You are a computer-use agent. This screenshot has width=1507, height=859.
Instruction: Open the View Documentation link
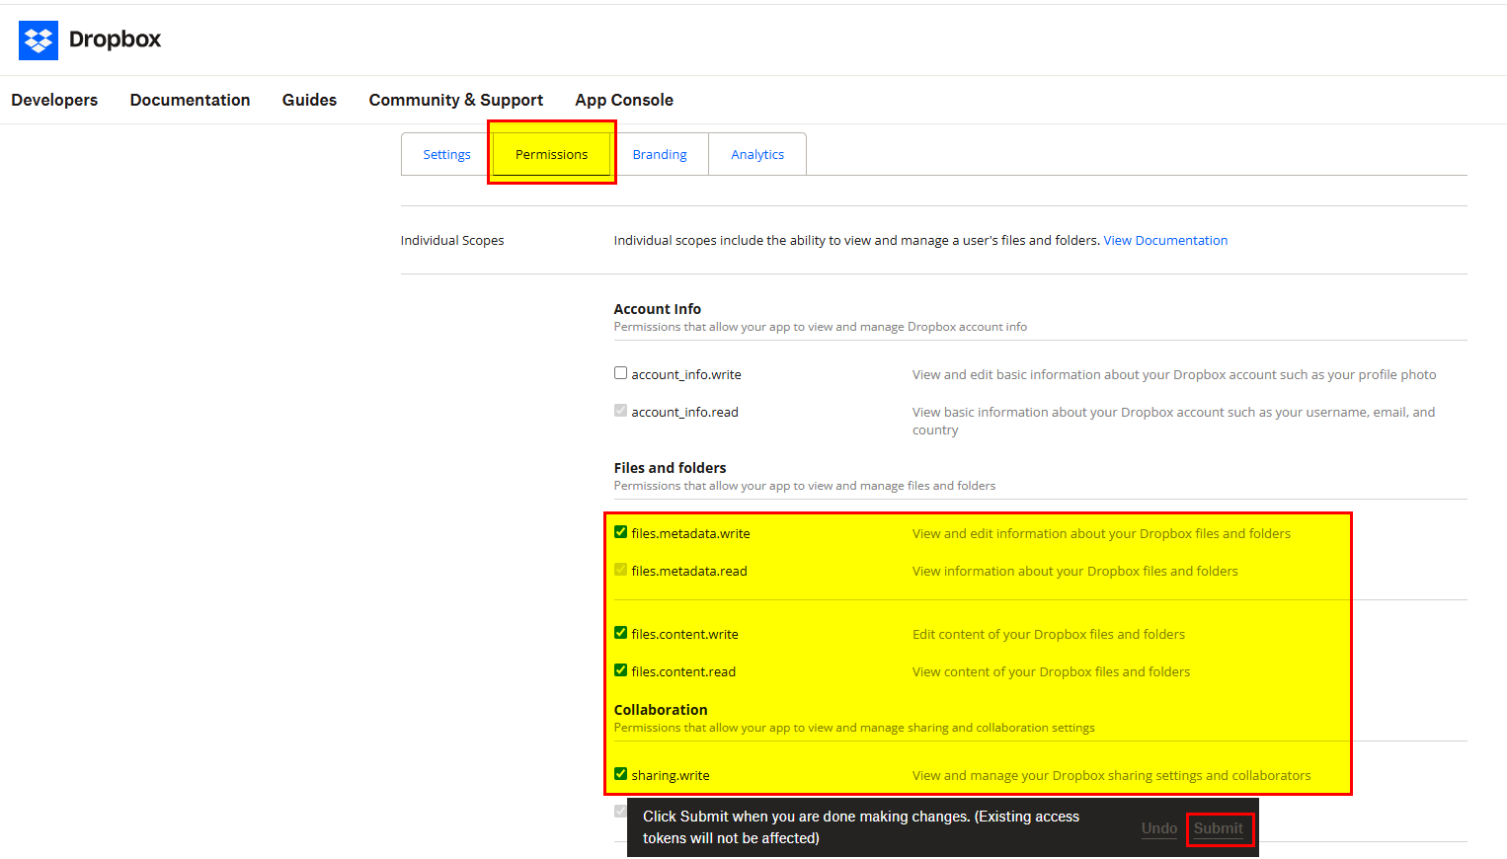pyautogui.click(x=1165, y=240)
